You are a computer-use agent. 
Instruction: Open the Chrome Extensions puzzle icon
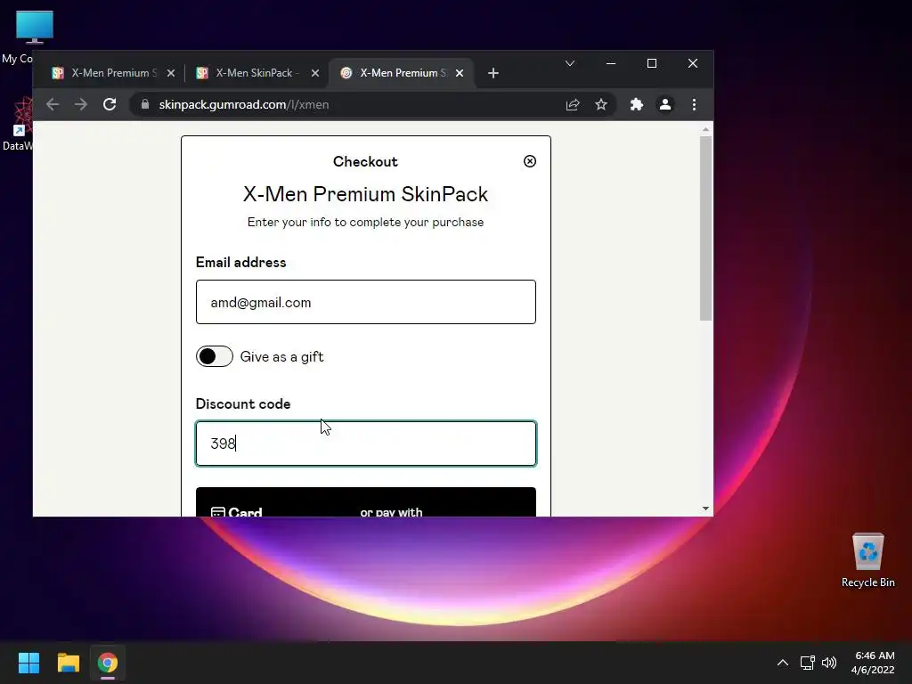click(636, 104)
